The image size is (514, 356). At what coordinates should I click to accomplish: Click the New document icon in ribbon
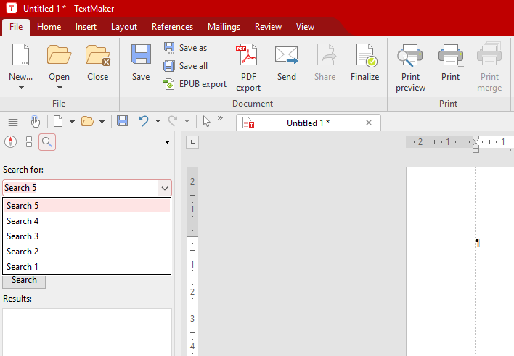pyautogui.click(x=20, y=54)
